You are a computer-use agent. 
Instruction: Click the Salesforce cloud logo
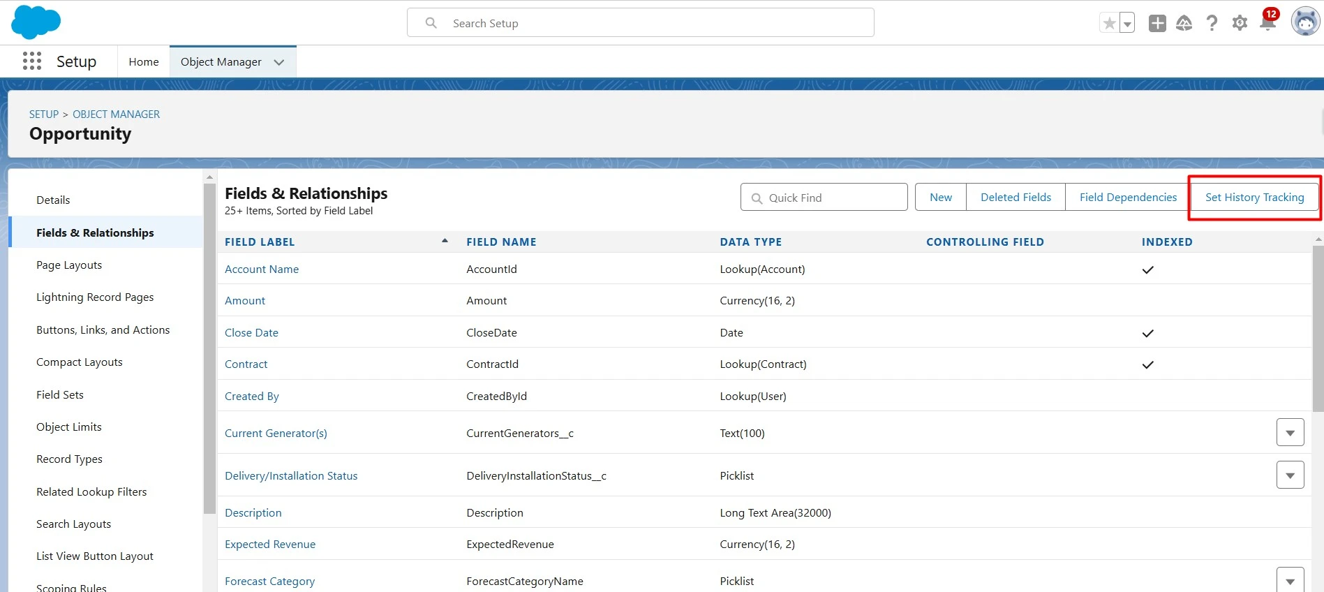point(36,22)
